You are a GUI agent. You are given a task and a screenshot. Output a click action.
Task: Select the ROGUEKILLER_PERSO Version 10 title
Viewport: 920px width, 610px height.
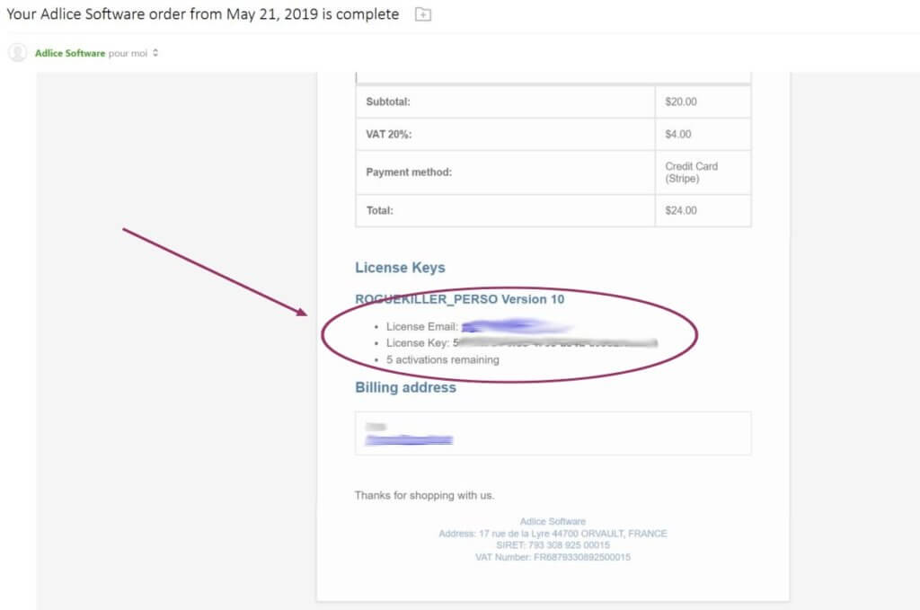pyautogui.click(x=459, y=299)
